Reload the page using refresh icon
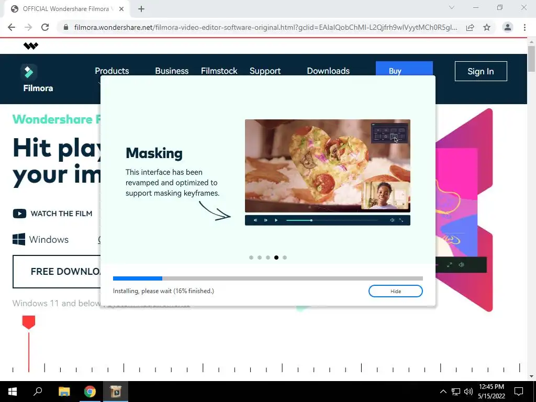This screenshot has height=402, width=536. (45, 27)
